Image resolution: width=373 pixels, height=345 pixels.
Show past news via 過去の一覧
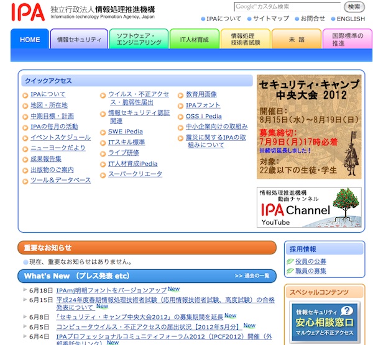[x=252, y=276]
